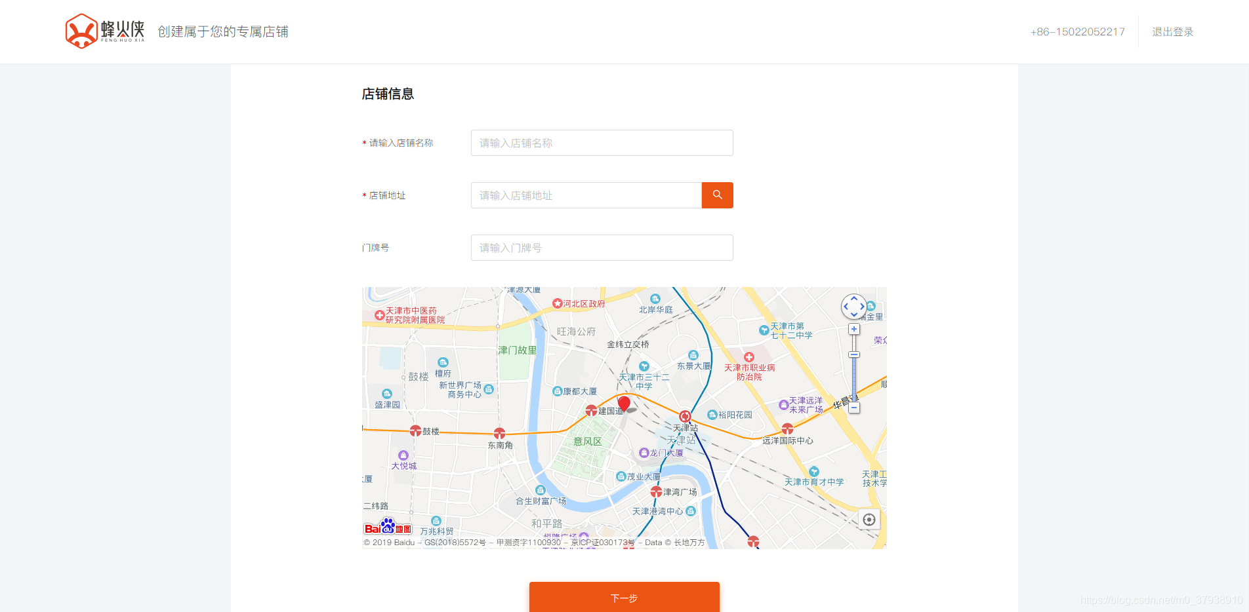Click the pan right arrow on the map compass
Image resolution: width=1249 pixels, height=612 pixels.
tap(862, 306)
